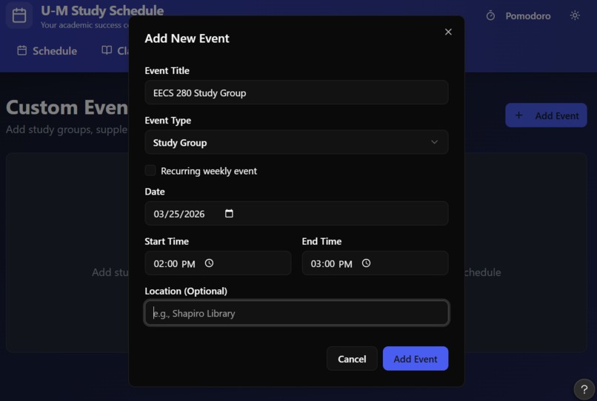
Task: Click the Add New Event heading
Action: [x=187, y=38]
